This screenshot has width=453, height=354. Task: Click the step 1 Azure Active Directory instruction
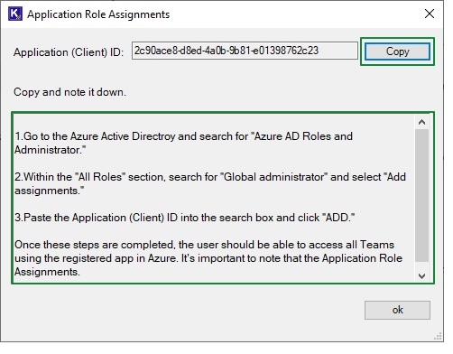tap(183, 143)
